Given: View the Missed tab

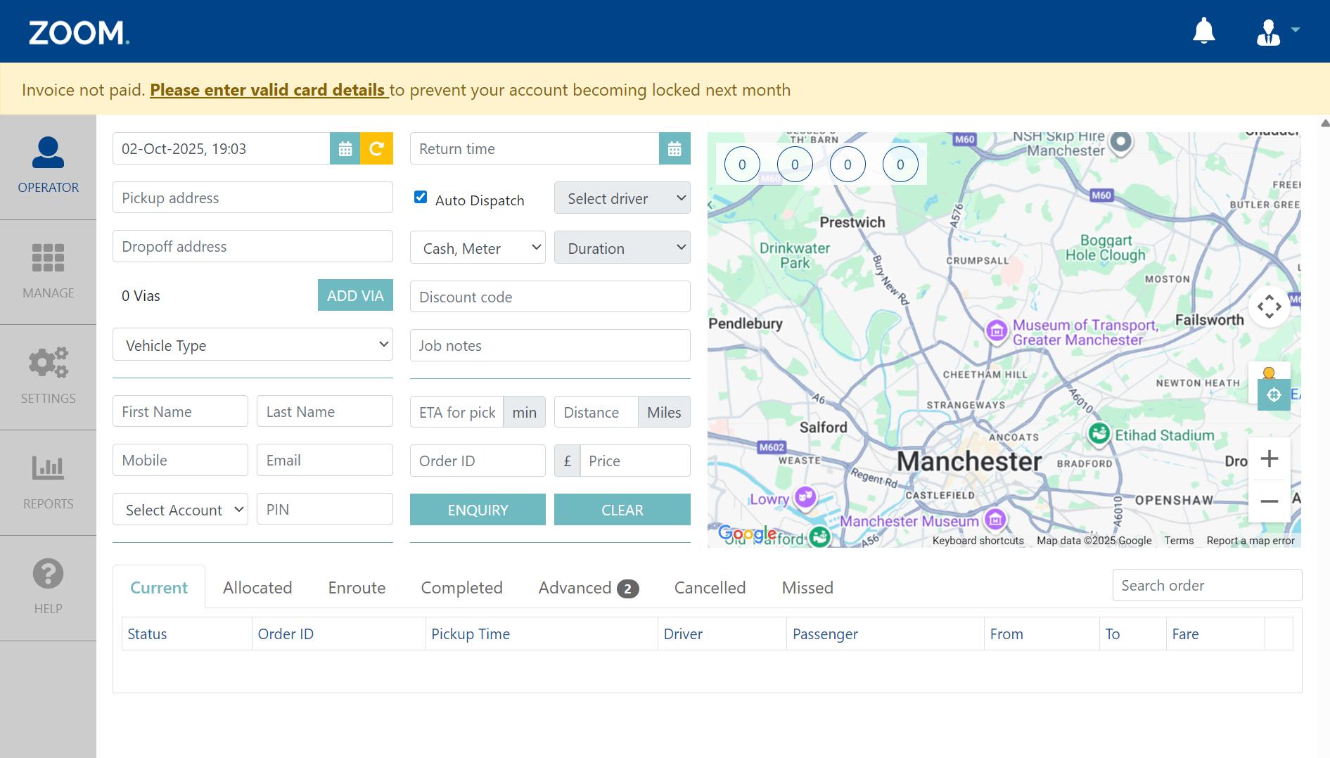Looking at the screenshot, I should click(807, 588).
